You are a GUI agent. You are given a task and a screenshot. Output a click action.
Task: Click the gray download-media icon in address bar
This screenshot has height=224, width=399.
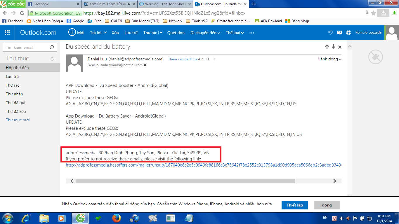coord(383,13)
